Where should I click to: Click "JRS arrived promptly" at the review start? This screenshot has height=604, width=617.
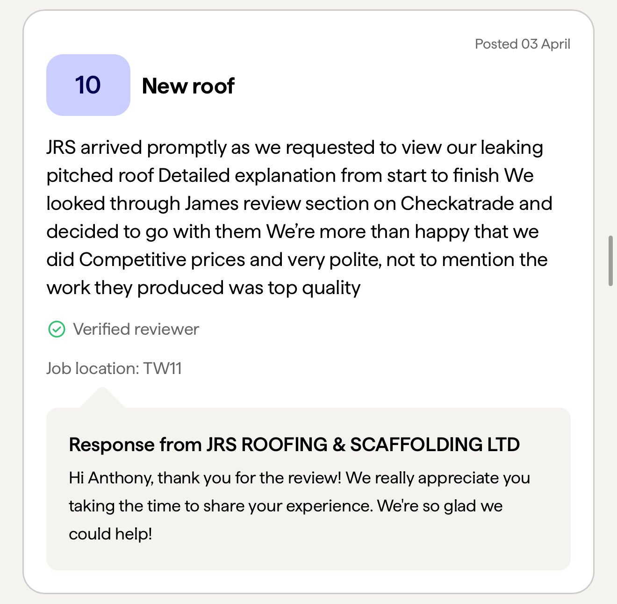[136, 147]
